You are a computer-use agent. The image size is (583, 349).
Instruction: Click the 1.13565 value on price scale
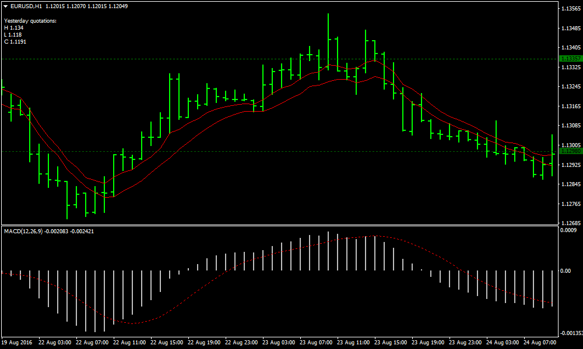pos(570,9)
